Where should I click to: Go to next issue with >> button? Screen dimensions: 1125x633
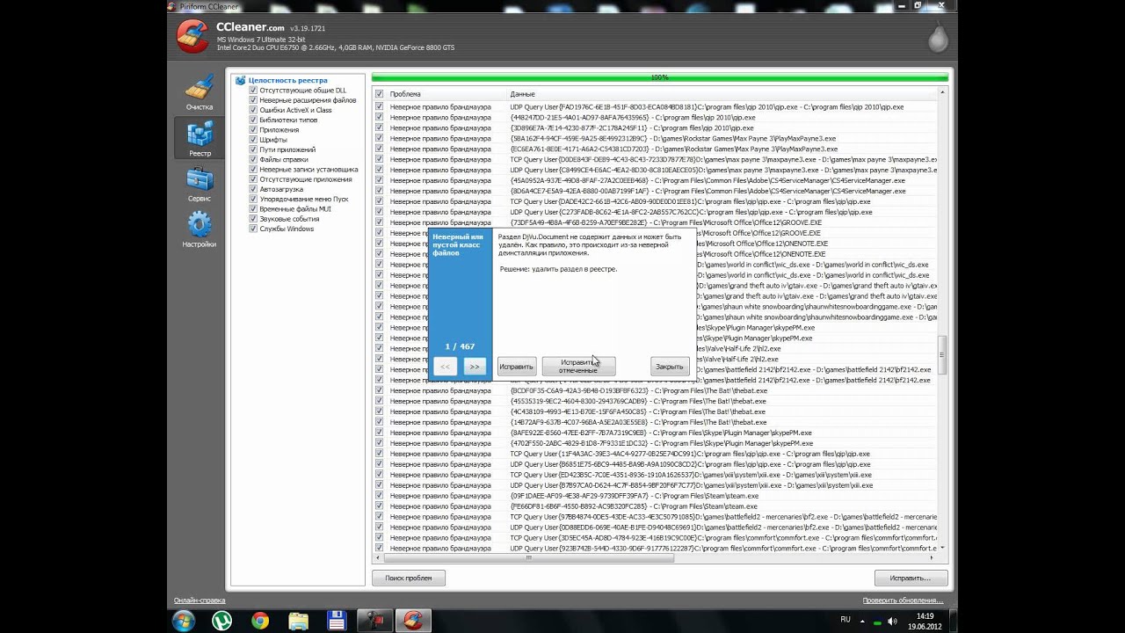pos(475,367)
